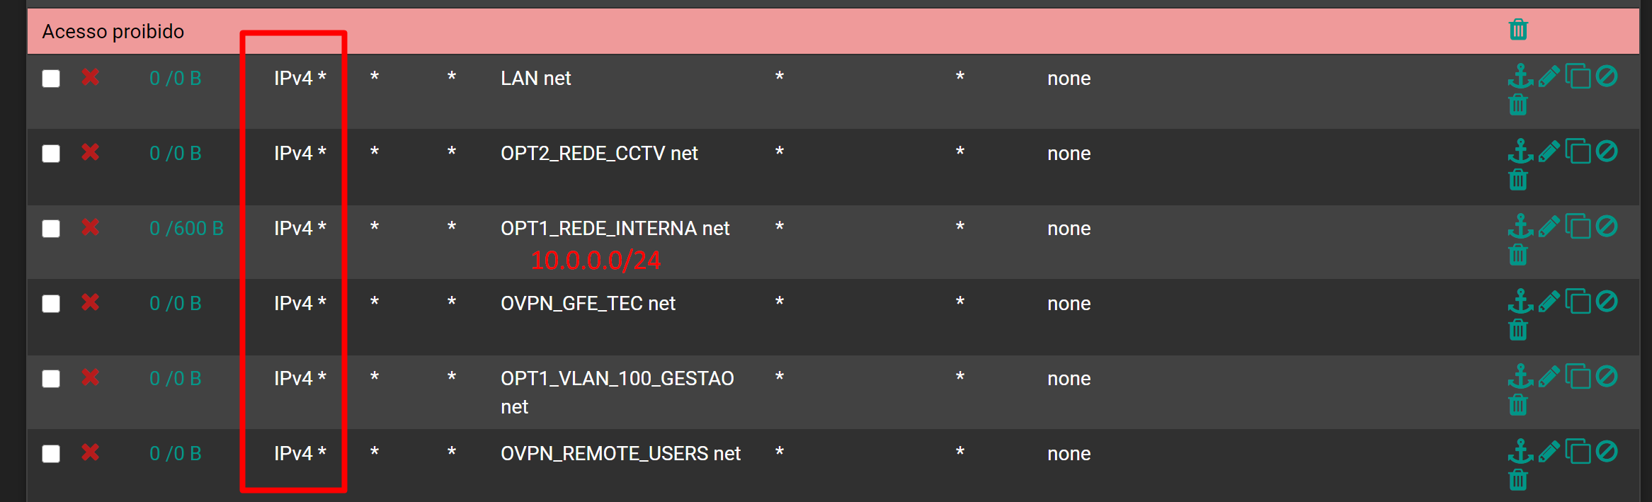Click the LAN net rule states counter
The image size is (1652, 502).
pos(176,78)
